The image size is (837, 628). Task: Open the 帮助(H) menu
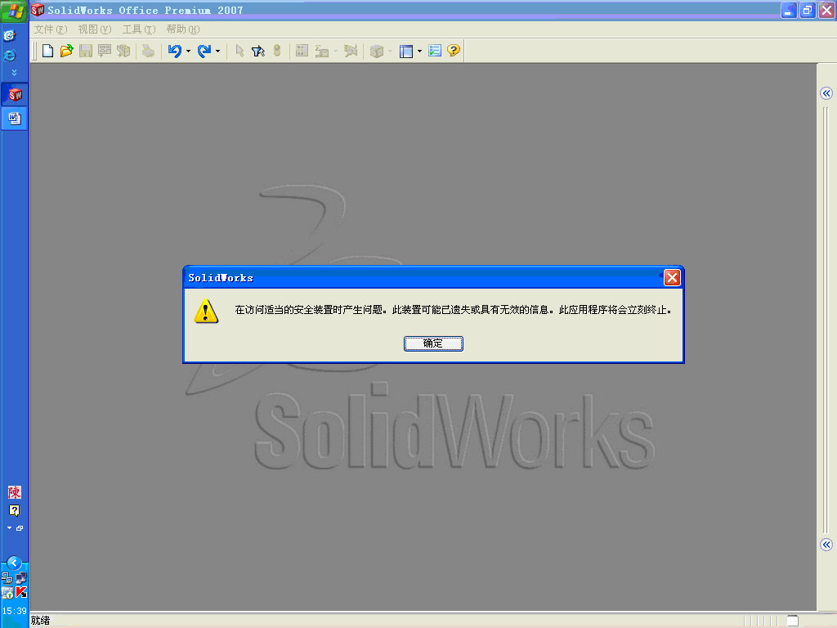(x=182, y=29)
